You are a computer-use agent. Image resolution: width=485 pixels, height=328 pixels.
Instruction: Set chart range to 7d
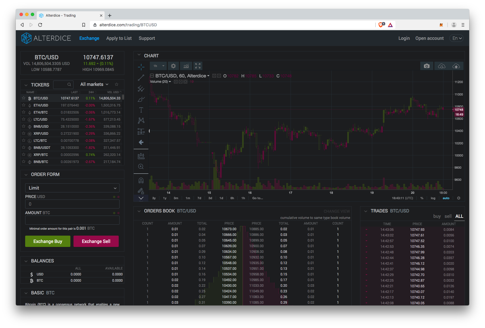(199, 198)
